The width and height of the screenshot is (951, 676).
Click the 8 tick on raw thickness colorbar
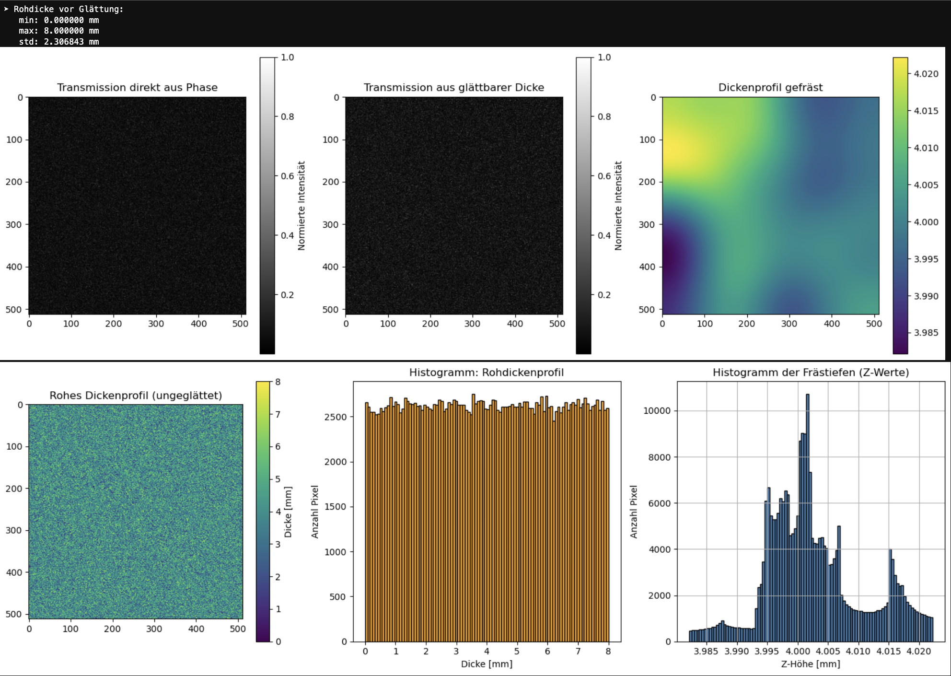pyautogui.click(x=278, y=382)
